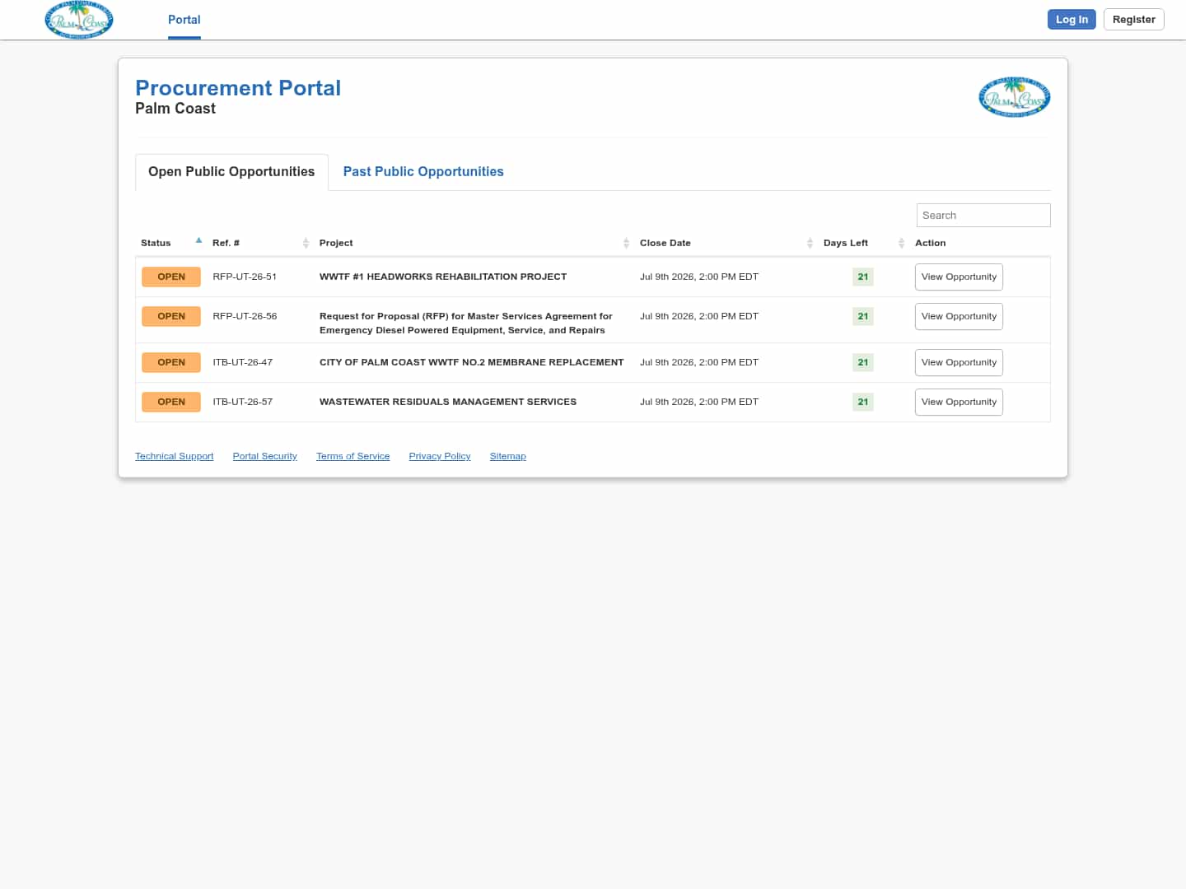The height and width of the screenshot is (889, 1186).
Task: View Opportunity for Wastewater Residuals Management Services
Action: point(959,402)
